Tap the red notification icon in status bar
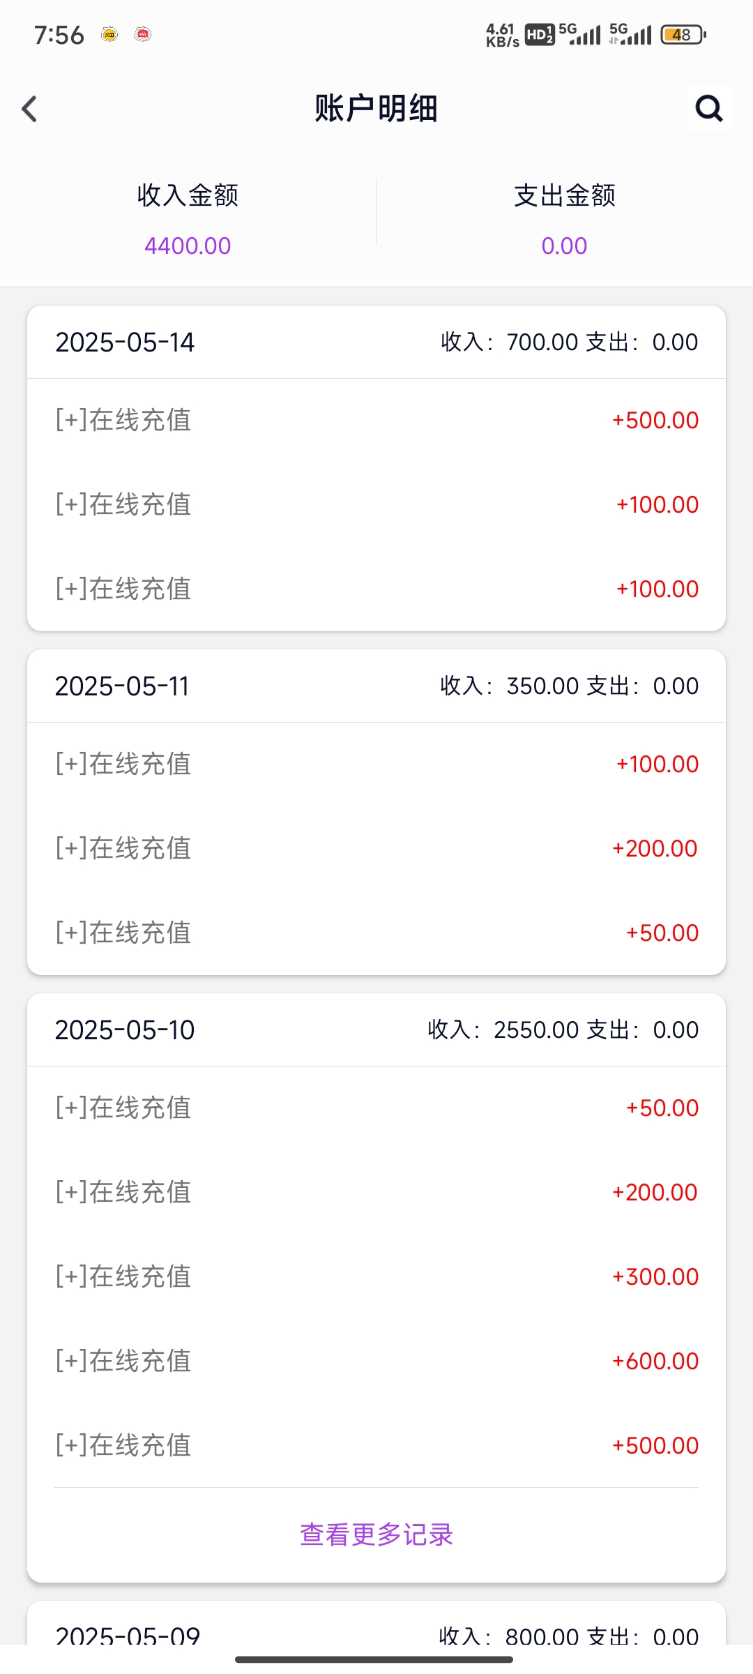 coord(143,34)
